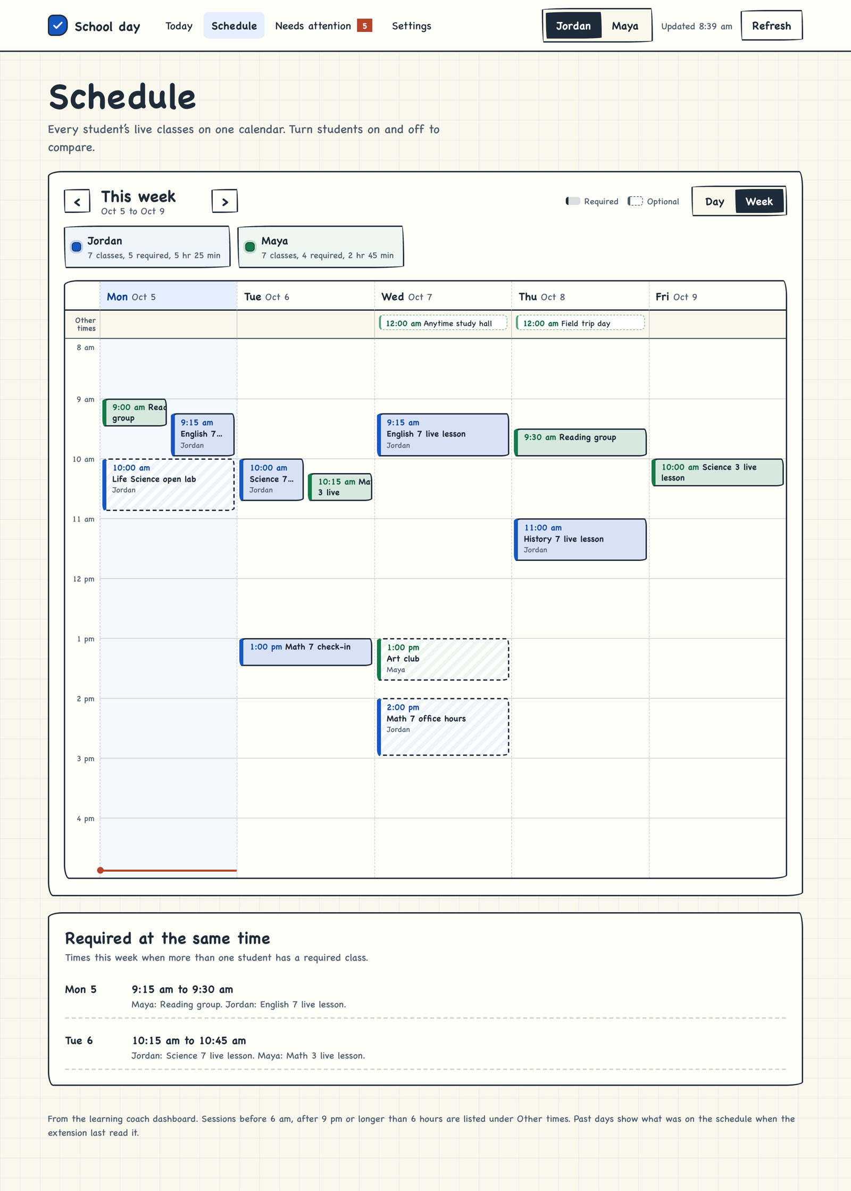Open the Tue Oct 6 column header
The width and height of the screenshot is (851, 1191).
(x=306, y=296)
